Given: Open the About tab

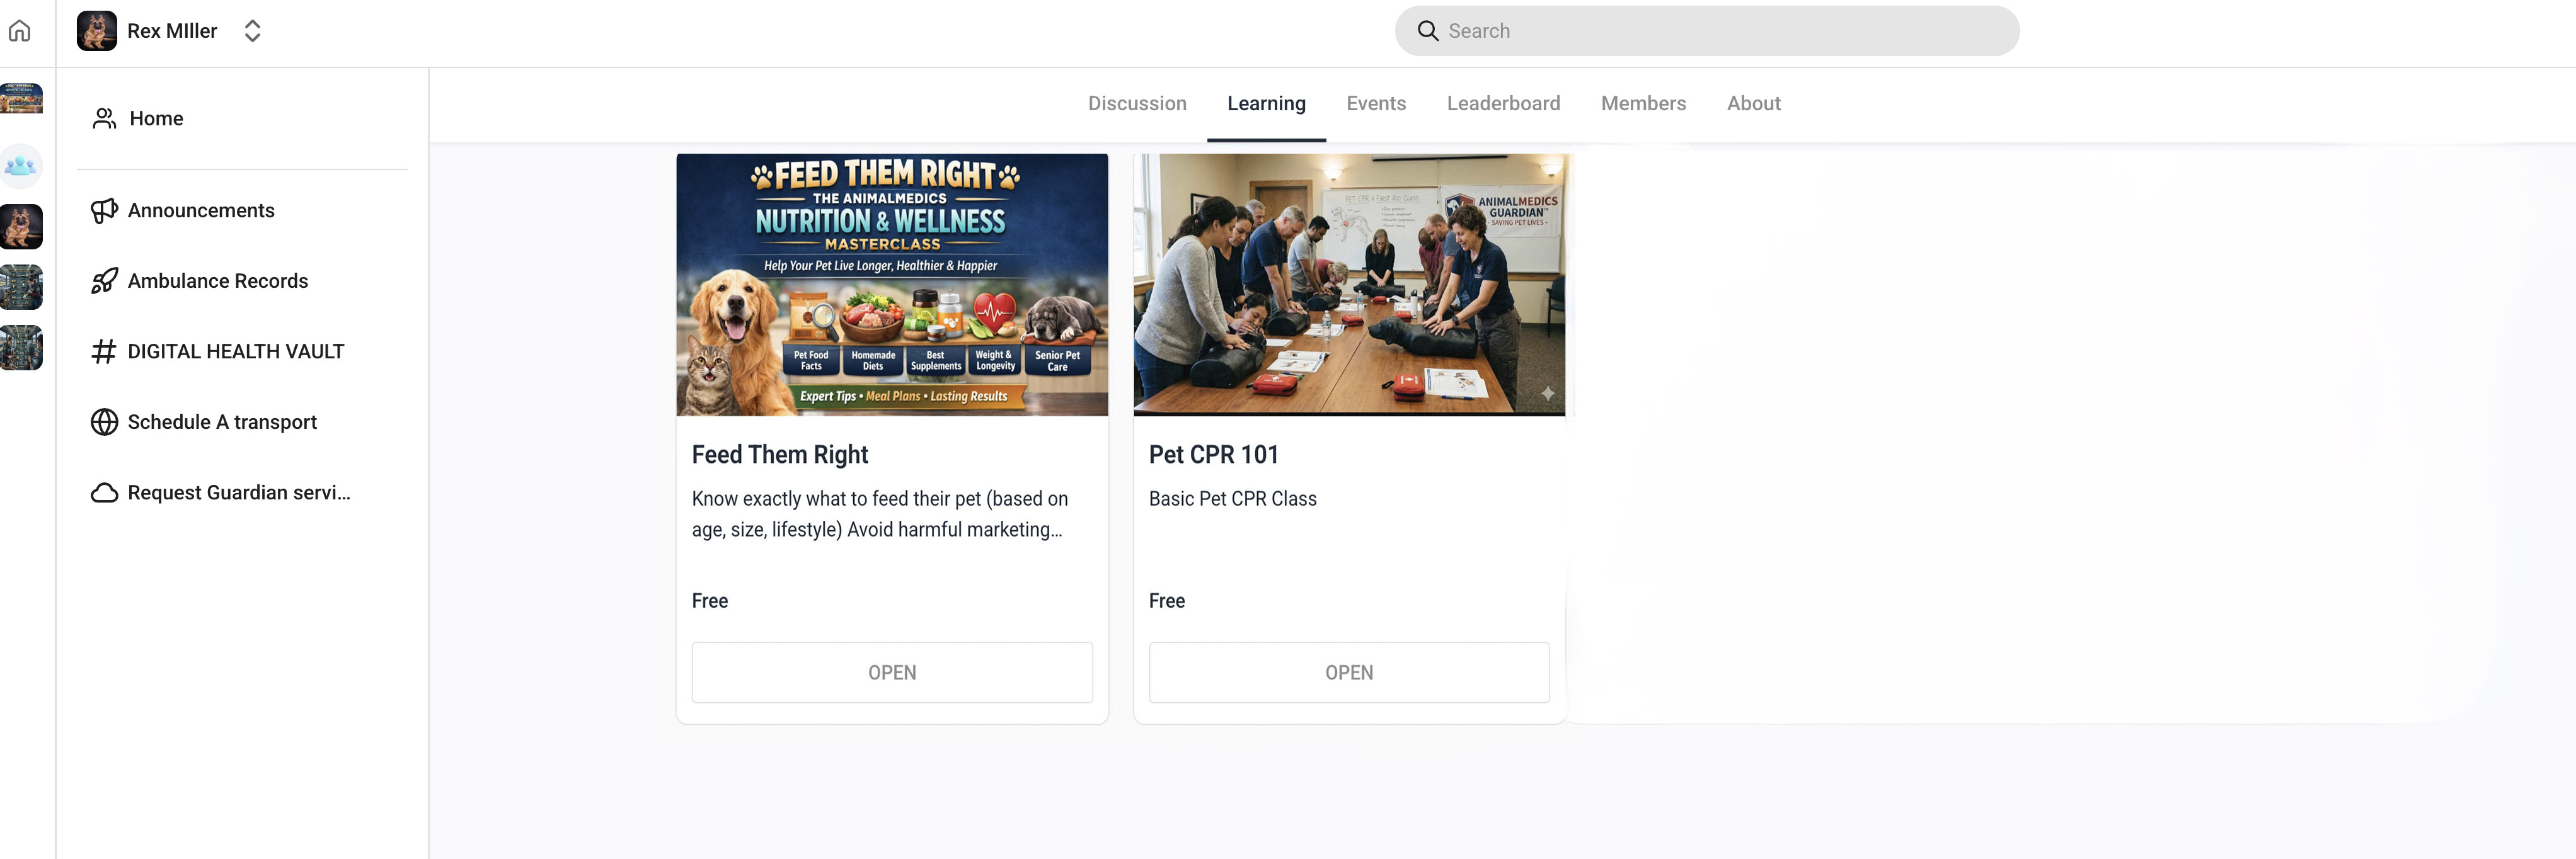Looking at the screenshot, I should pos(1753,104).
